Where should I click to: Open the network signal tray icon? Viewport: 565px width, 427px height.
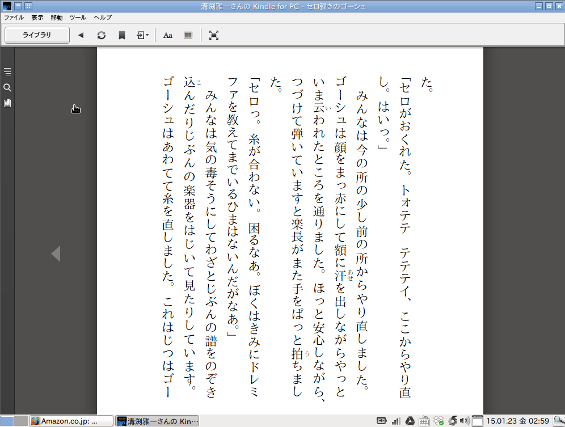point(396,421)
